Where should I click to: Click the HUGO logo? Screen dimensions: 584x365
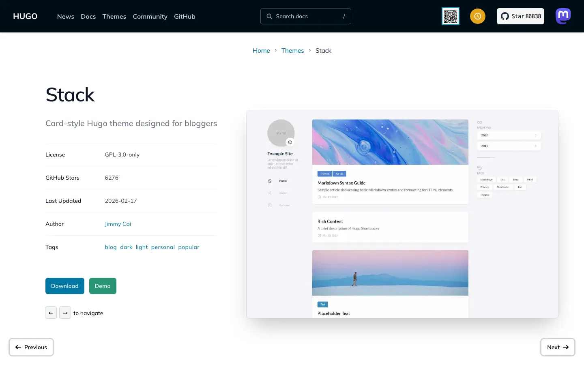[x=25, y=16]
